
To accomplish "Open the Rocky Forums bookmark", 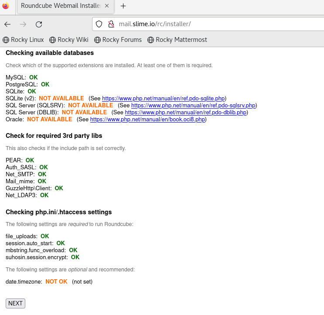I will (x=118, y=40).
